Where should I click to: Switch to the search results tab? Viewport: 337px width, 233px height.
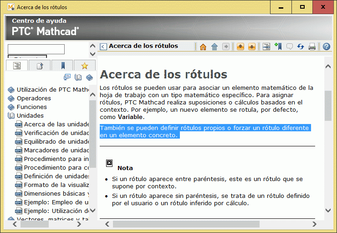click(x=40, y=65)
